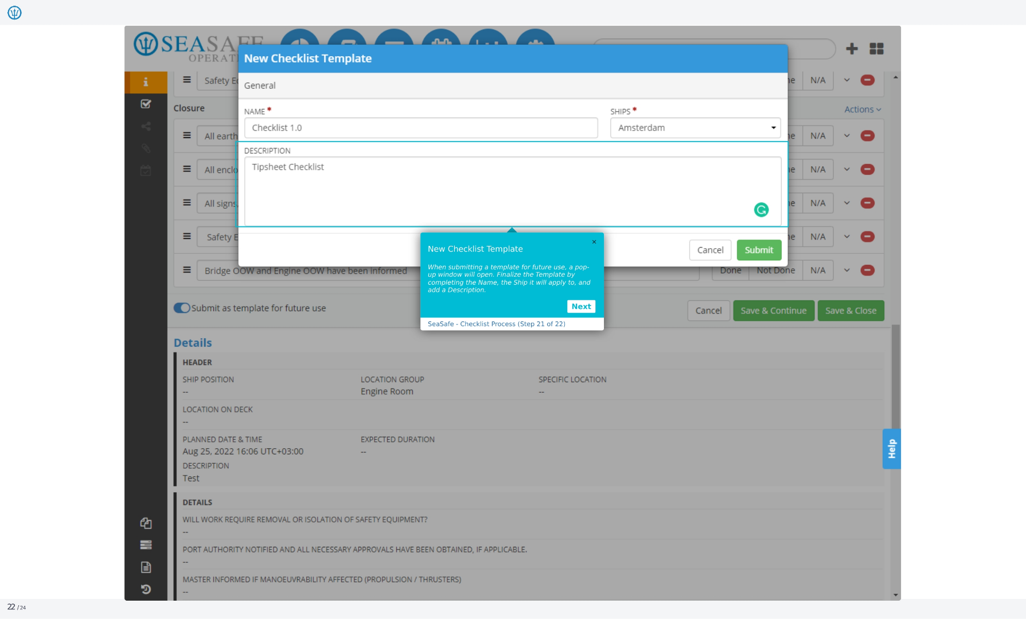This screenshot has height=619, width=1026.
Task: Click the Description text area
Action: click(x=513, y=191)
